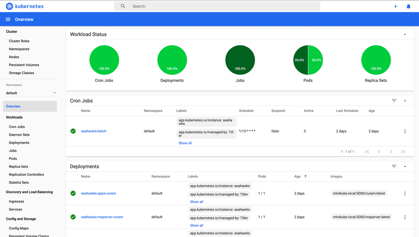419x237 pixels.
Task: Open Persistent Volumes in sidebar
Action: tap(24, 65)
